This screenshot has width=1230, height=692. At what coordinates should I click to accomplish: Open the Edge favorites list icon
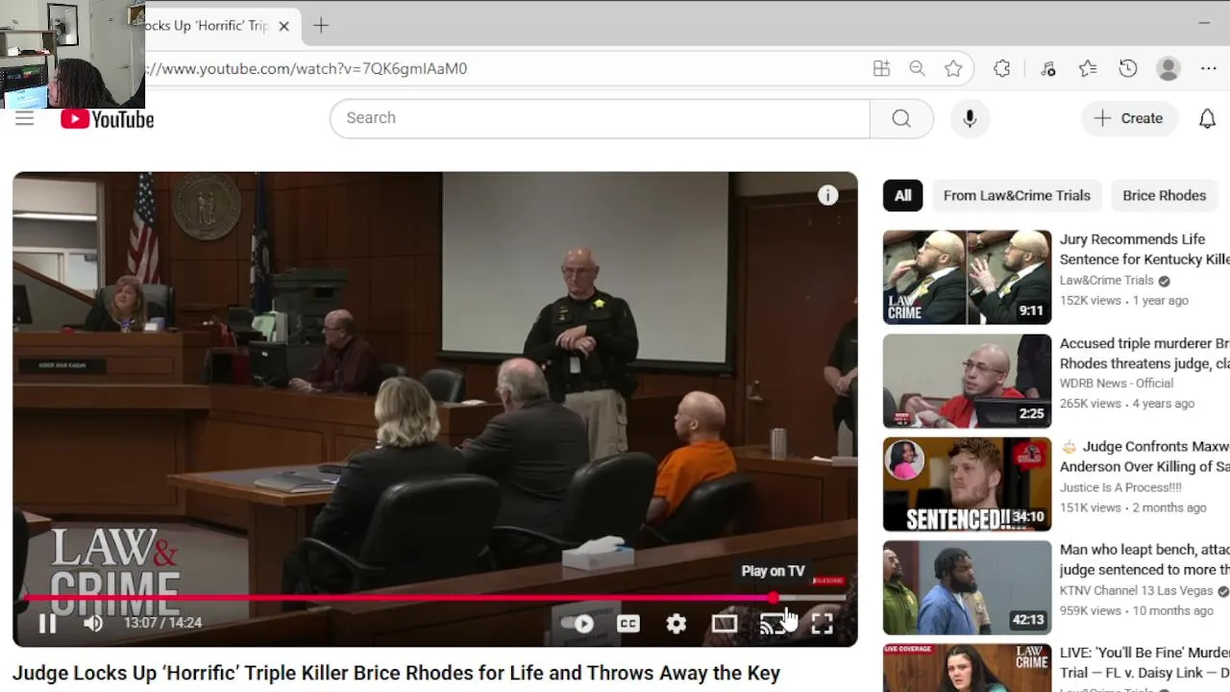tap(1088, 68)
